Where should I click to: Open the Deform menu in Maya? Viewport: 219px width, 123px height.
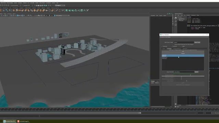click(x=25, y=3)
